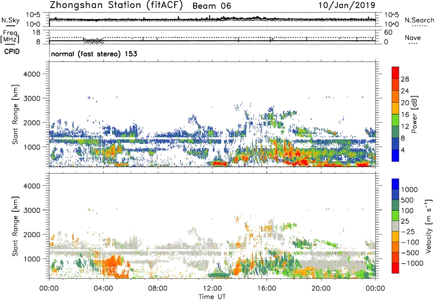Click the '04:00' time tick label
Screen dimensions: 434x300
pyautogui.click(x=103, y=289)
